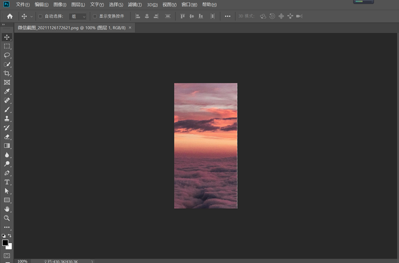Open the Edit Toolbar three-dots button

[7, 227]
